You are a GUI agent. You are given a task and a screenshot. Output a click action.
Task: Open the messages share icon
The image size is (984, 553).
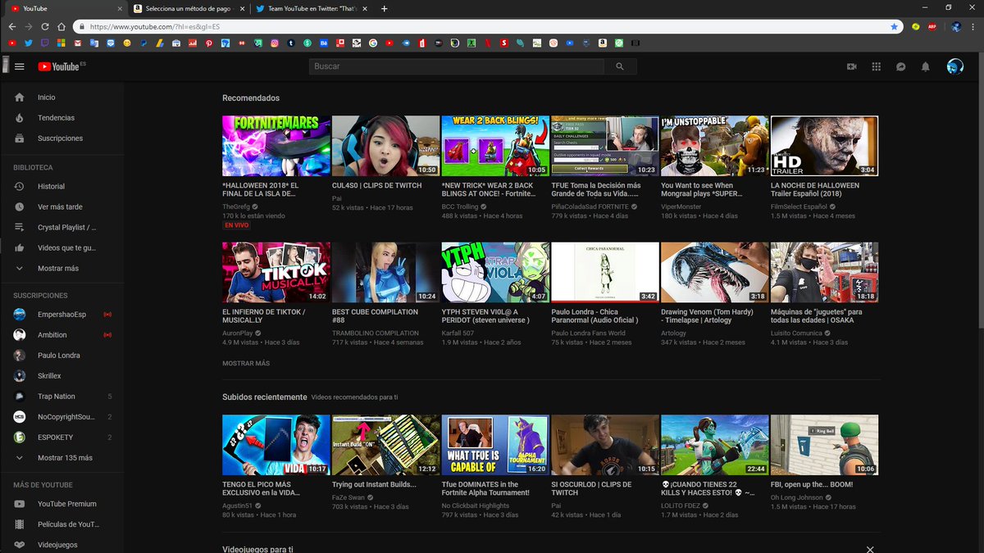coord(900,66)
